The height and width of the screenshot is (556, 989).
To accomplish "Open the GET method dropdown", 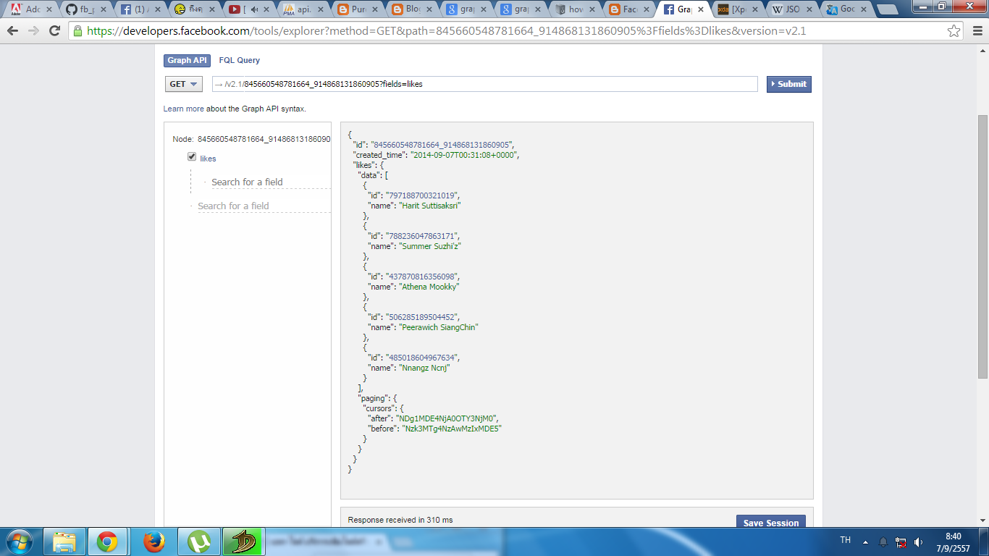I will [184, 84].
